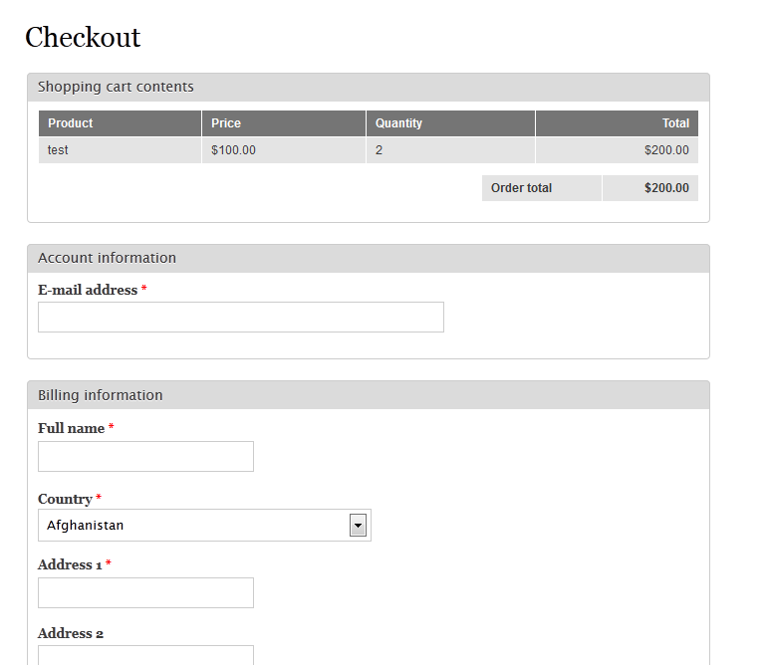Open the Country dropdown arrow
Viewport: 767px width, 665px height.
pos(358,526)
